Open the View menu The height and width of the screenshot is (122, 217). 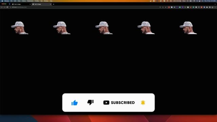(x=19, y=1)
